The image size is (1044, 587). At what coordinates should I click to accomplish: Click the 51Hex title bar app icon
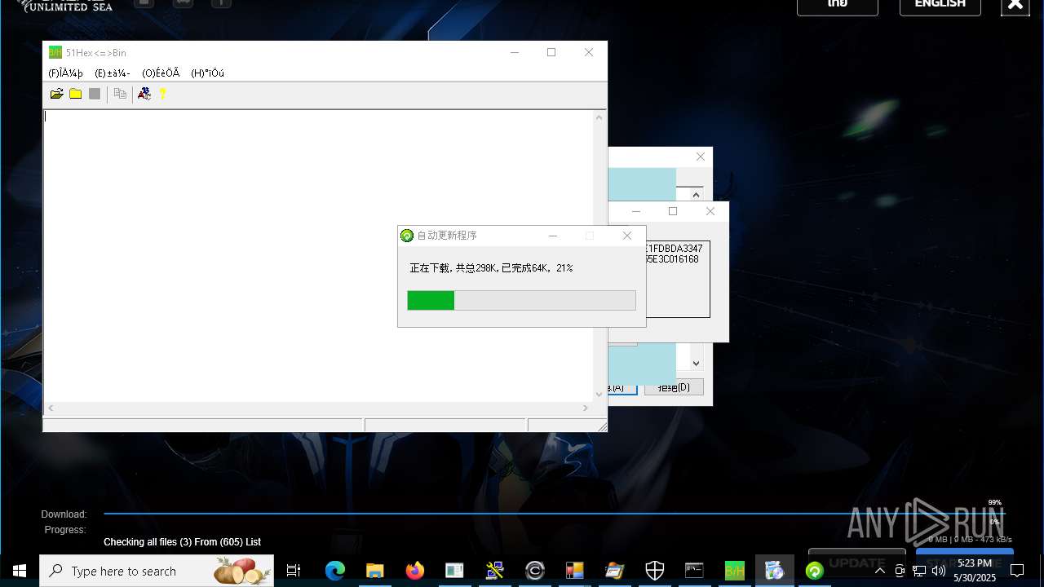pos(55,52)
